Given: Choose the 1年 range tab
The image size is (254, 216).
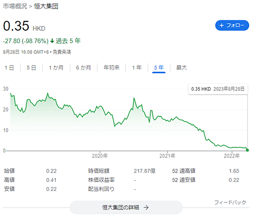Looking at the screenshot, I should point(137,68).
